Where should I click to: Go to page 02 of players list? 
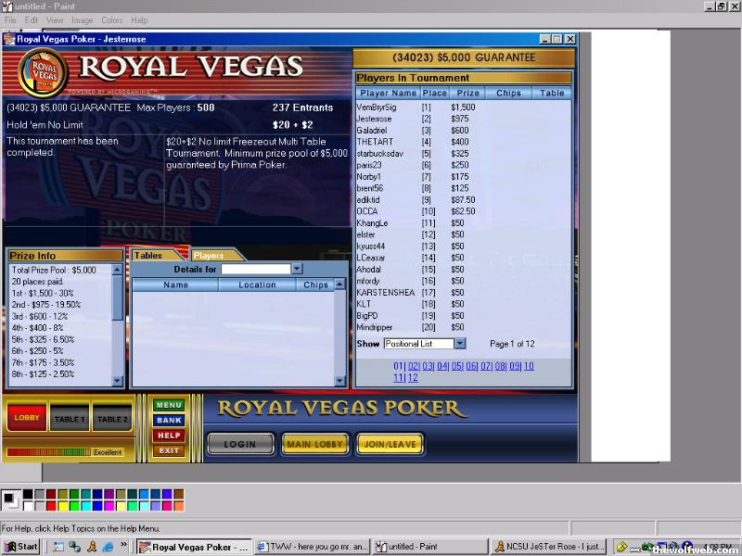414,366
